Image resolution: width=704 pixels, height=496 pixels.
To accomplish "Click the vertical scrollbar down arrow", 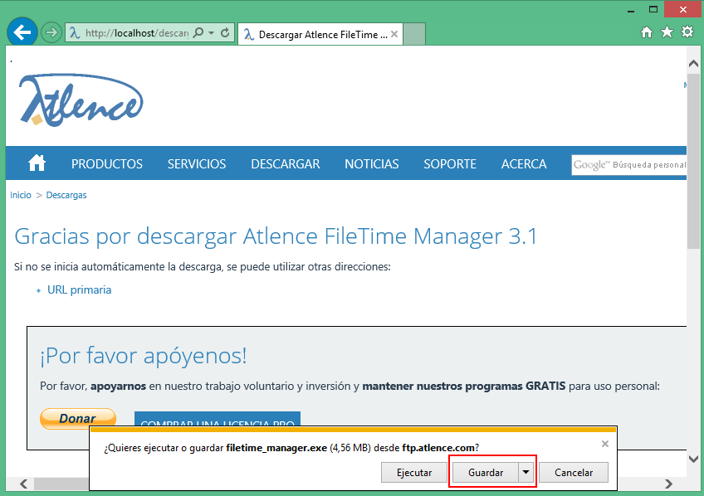I will pos(693,459).
